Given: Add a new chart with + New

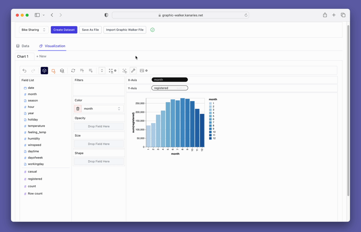Looking at the screenshot, I should (41, 56).
